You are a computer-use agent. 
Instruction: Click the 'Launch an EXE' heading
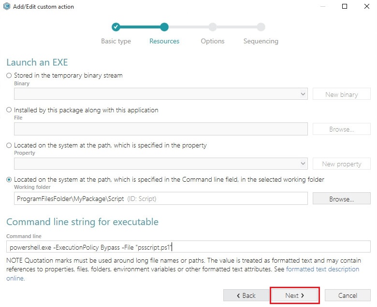coord(37,62)
